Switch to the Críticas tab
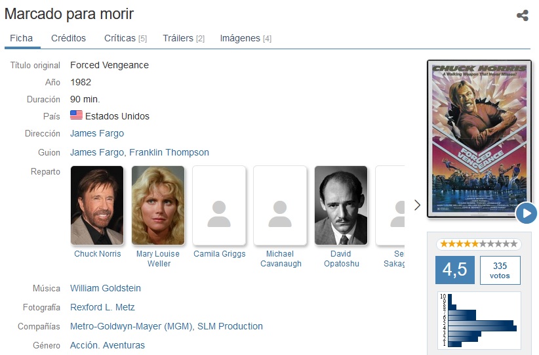539x355 pixels. (x=125, y=38)
